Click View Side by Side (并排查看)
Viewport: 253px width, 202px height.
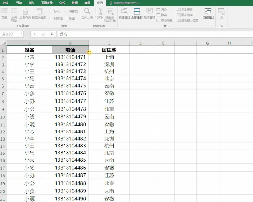pyautogui.click(x=185, y=10)
